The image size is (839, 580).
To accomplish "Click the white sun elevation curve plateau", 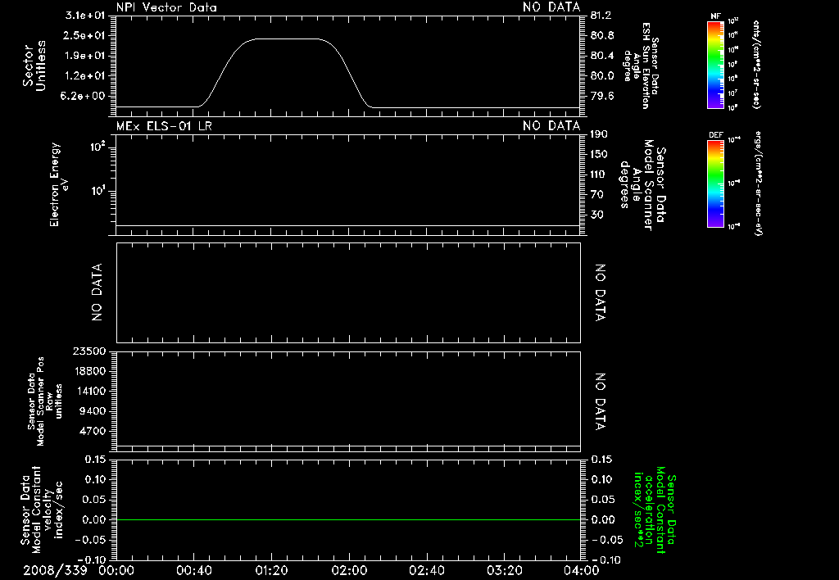I will click(286, 39).
